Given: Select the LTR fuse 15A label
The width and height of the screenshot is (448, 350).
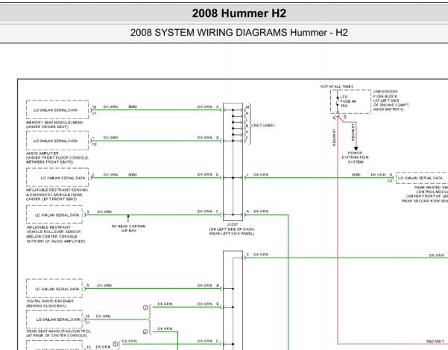Looking at the screenshot, I should (x=348, y=101).
